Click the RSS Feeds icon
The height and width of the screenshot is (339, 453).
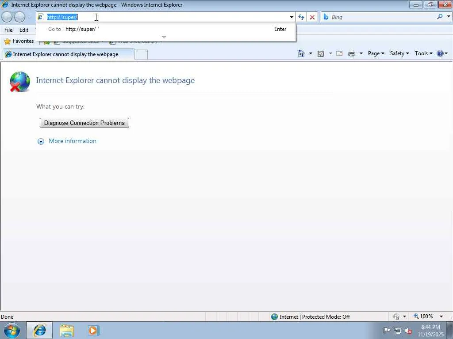click(320, 53)
